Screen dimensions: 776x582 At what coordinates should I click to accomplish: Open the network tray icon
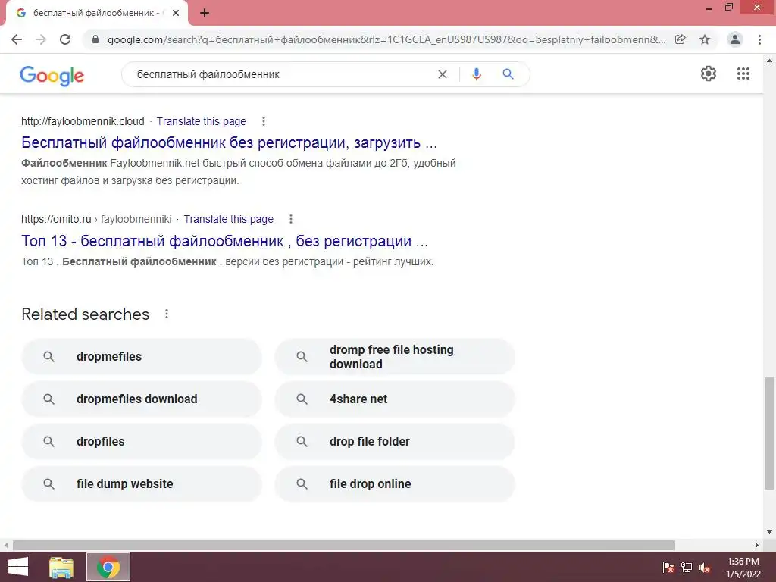tap(687, 568)
